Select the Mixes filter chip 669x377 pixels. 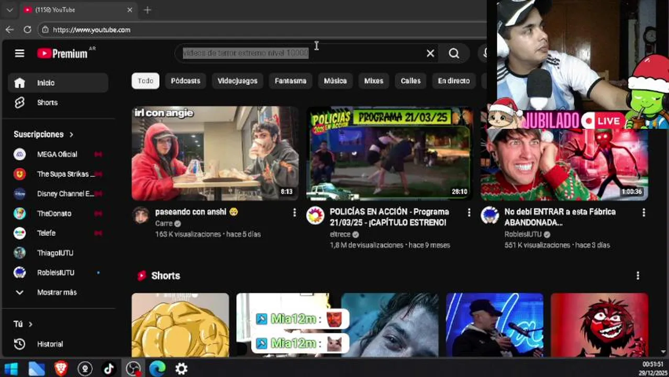pos(374,81)
